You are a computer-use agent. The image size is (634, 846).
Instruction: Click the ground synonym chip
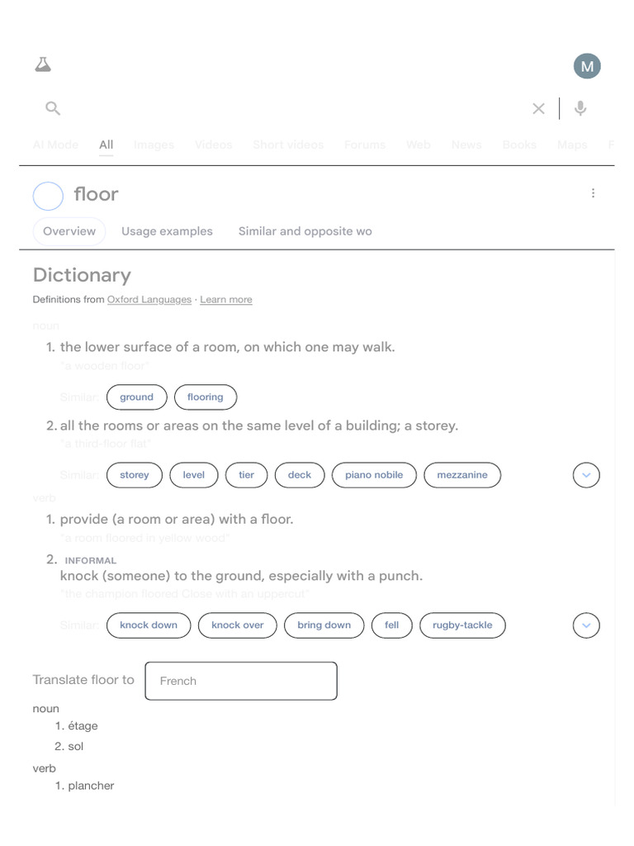pos(136,397)
